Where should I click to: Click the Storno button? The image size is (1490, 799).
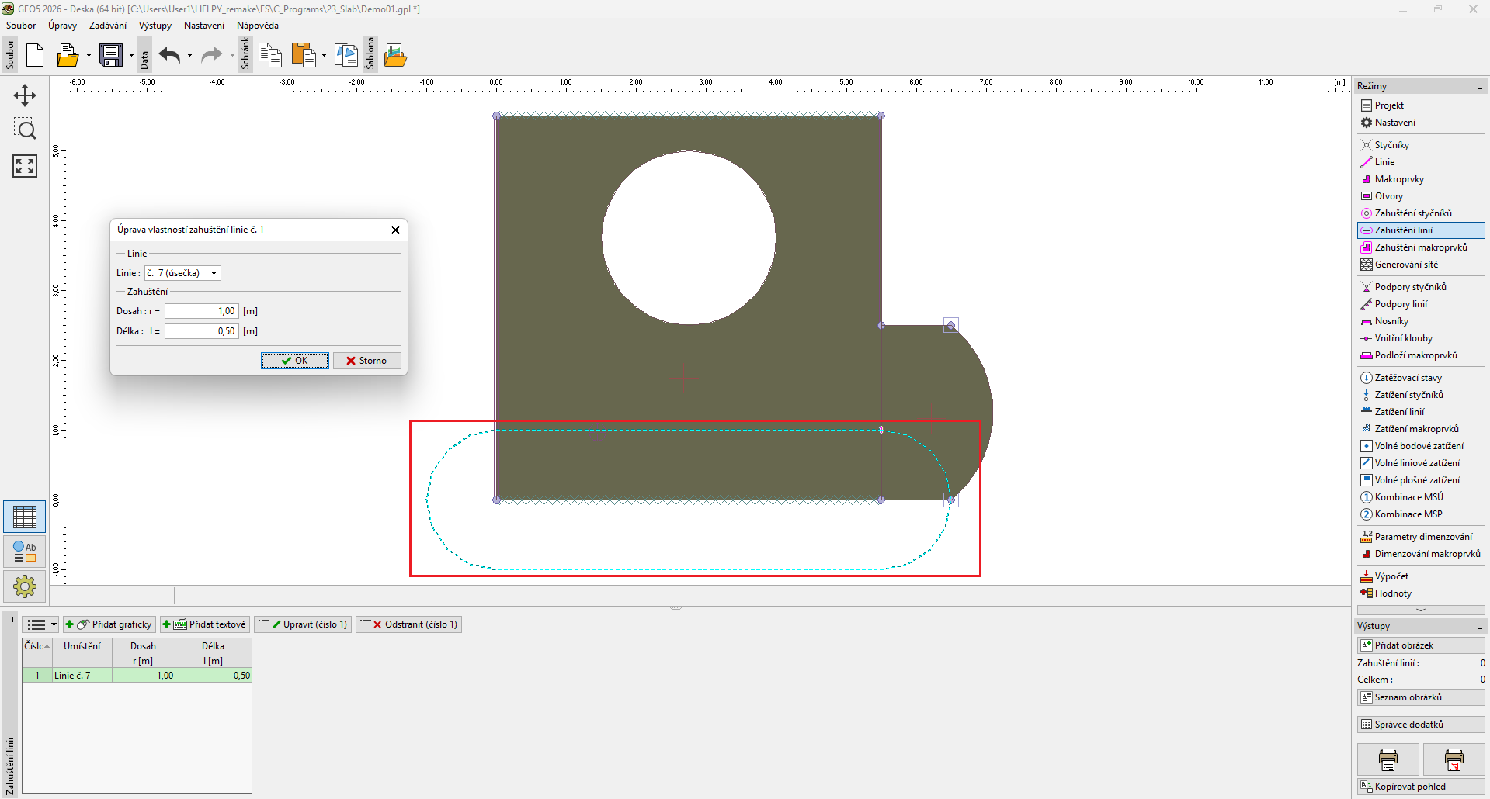tap(366, 361)
